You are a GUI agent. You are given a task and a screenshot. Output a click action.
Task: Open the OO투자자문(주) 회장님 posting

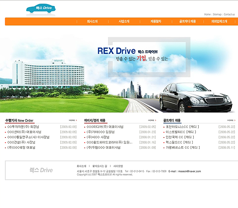[x=23, y=127]
